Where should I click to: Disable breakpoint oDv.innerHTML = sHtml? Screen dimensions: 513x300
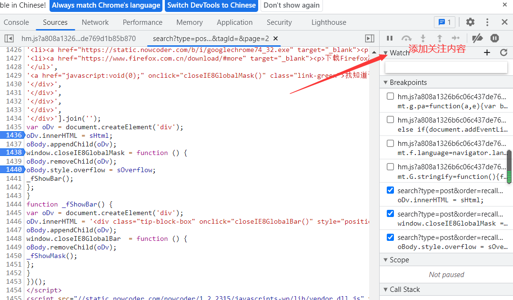click(390, 190)
